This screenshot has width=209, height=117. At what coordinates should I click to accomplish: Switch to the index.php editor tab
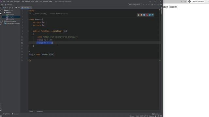pyautogui.click(x=26, y=8)
